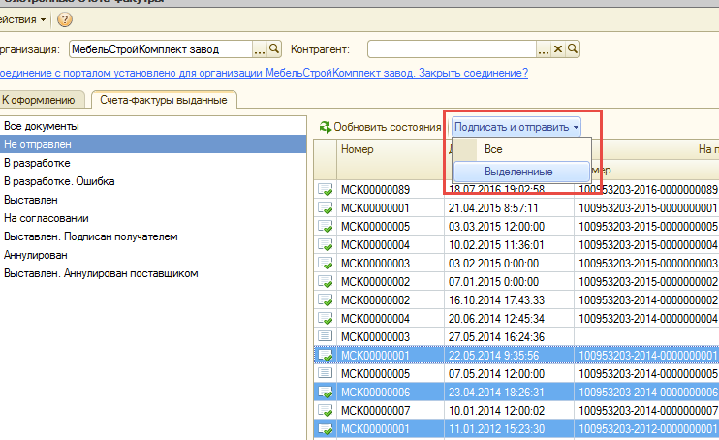Screen dimensions: 719x440
Task: Click document icon of row МСК00000006
Action: point(326,393)
